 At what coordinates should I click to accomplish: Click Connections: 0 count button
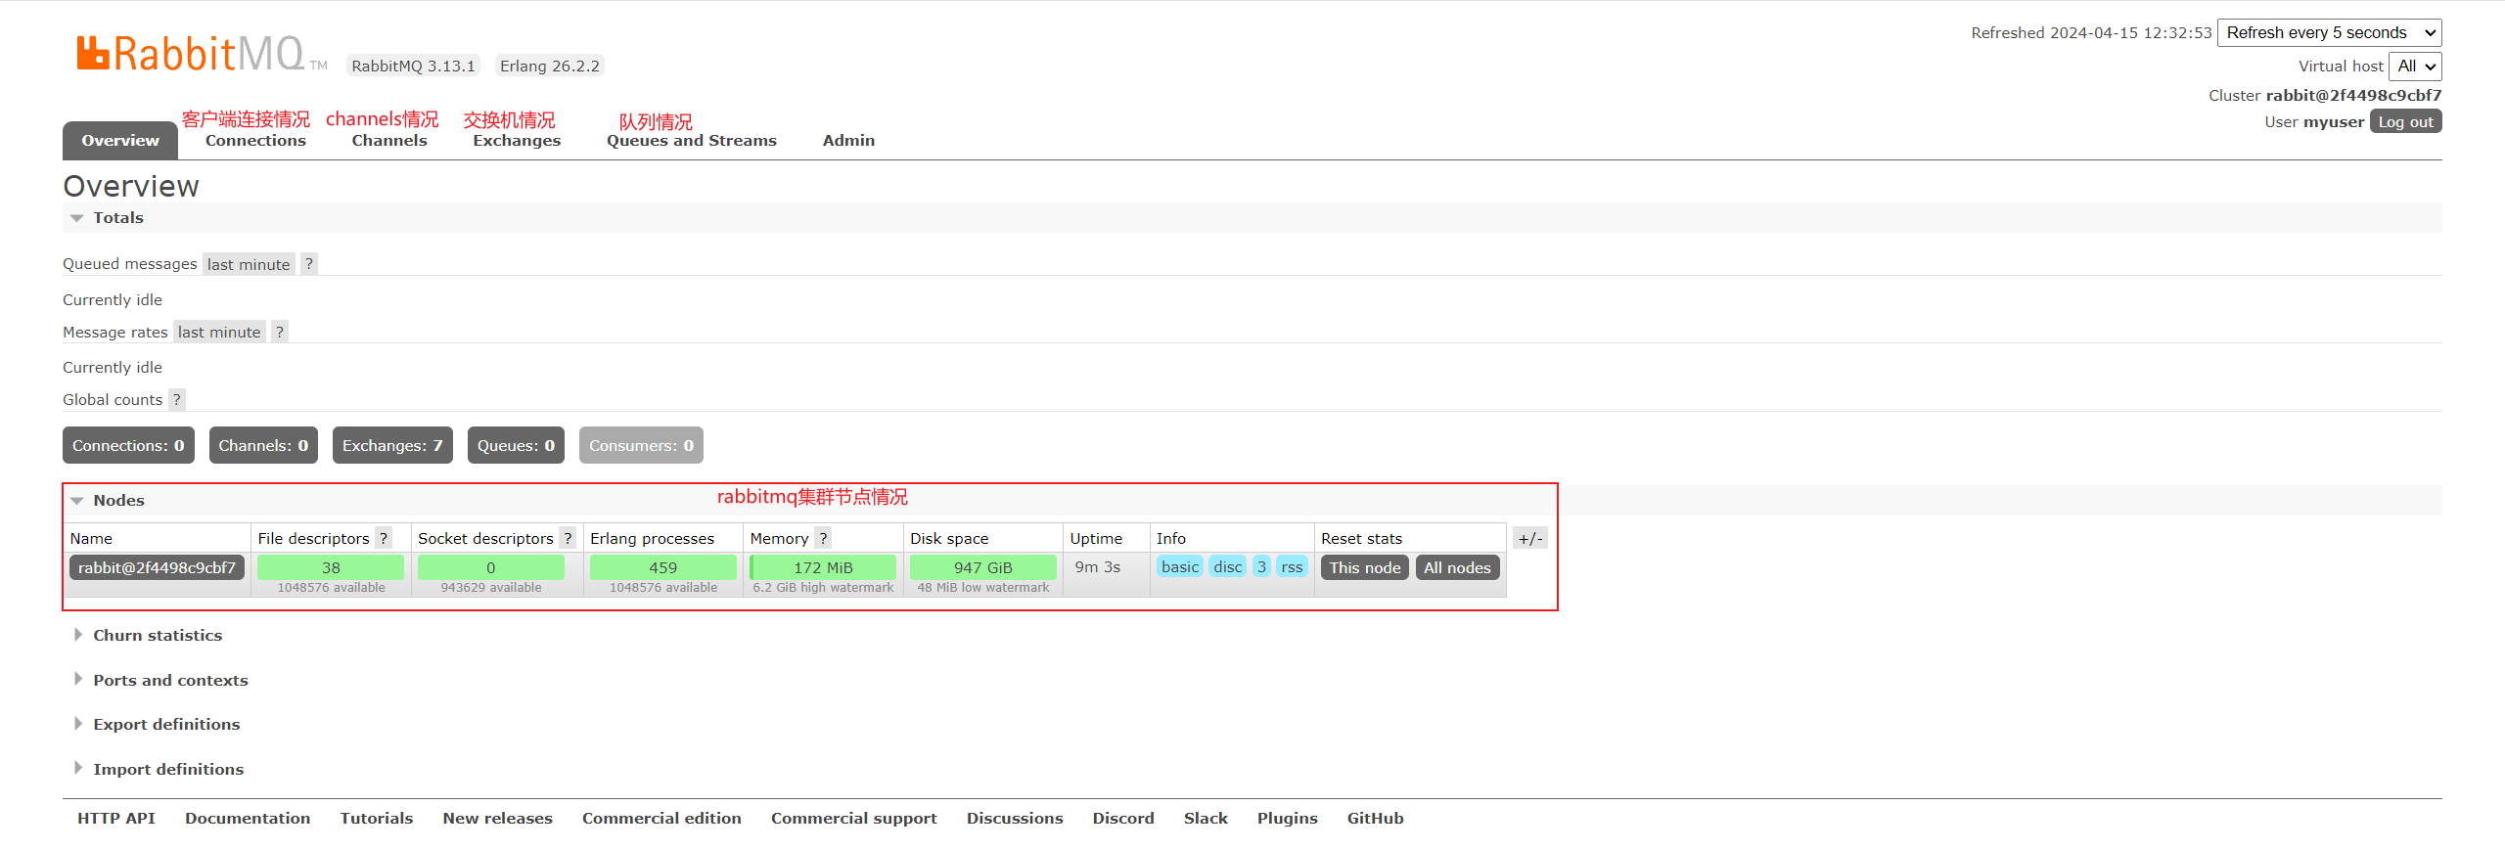click(128, 446)
